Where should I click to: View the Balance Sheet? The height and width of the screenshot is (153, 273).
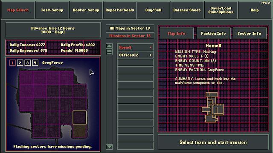pyautogui.click(x=187, y=10)
